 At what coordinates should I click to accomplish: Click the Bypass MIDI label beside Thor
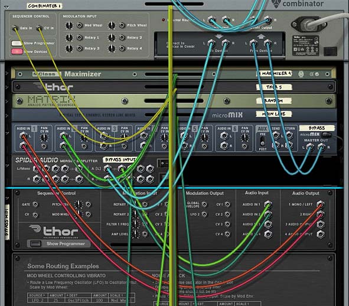tap(7, 222)
